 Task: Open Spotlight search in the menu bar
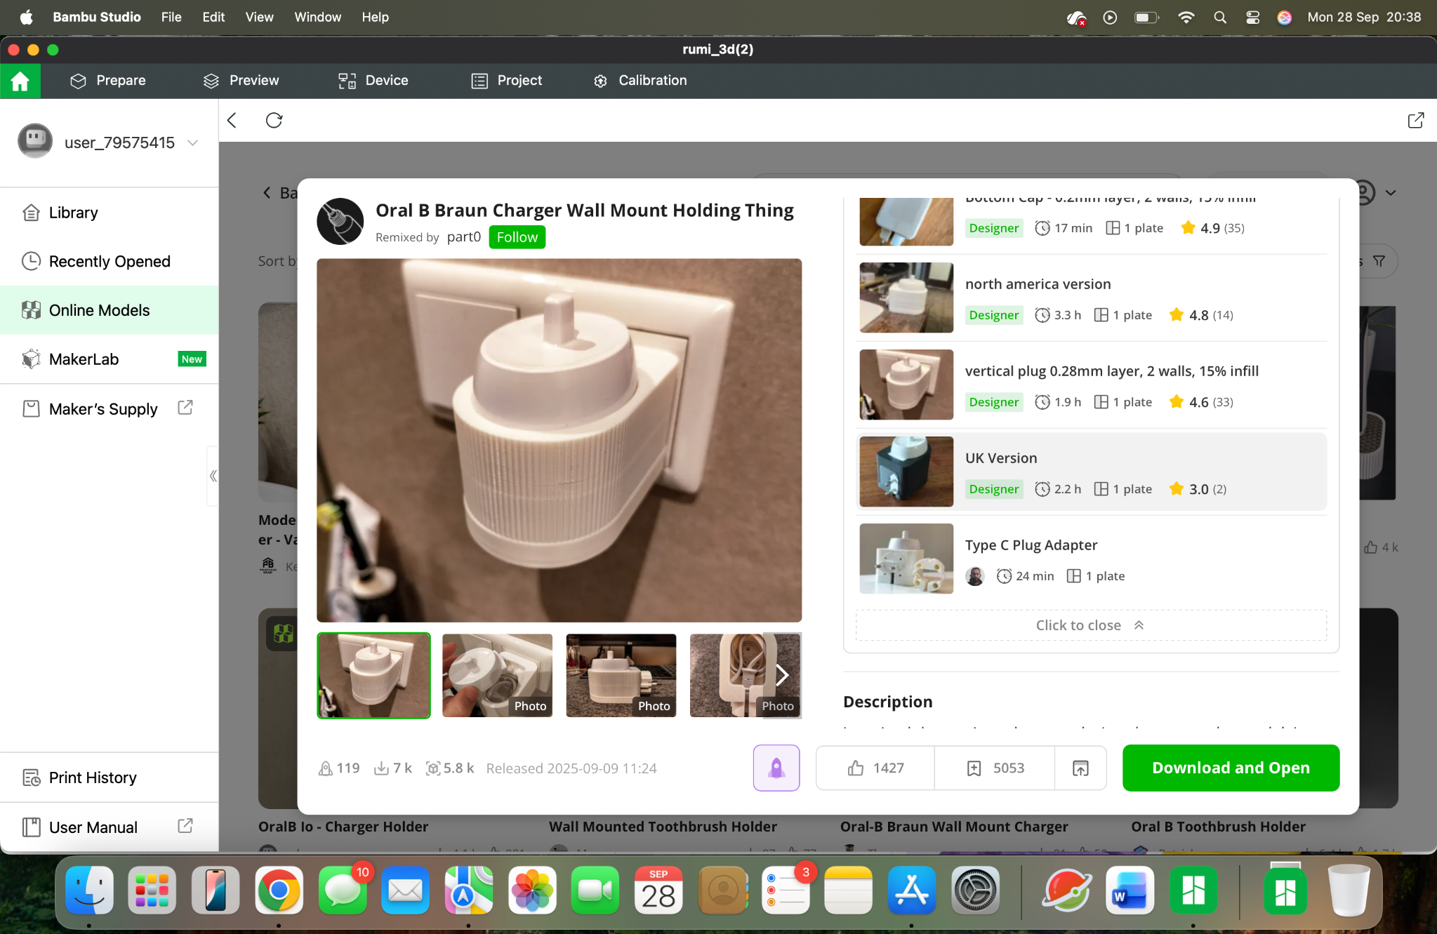tap(1220, 17)
